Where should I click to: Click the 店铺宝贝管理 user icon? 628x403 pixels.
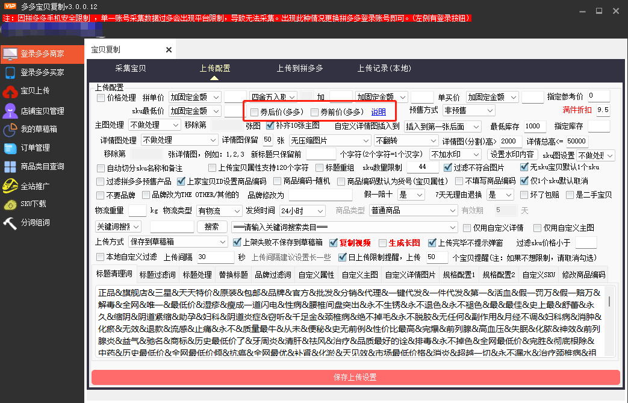click(10, 111)
